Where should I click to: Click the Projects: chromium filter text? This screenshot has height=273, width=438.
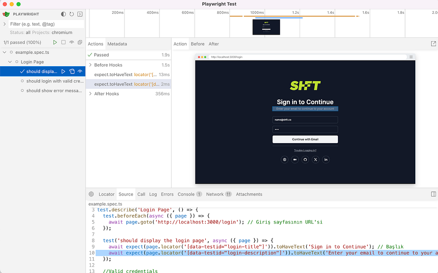coord(52,32)
